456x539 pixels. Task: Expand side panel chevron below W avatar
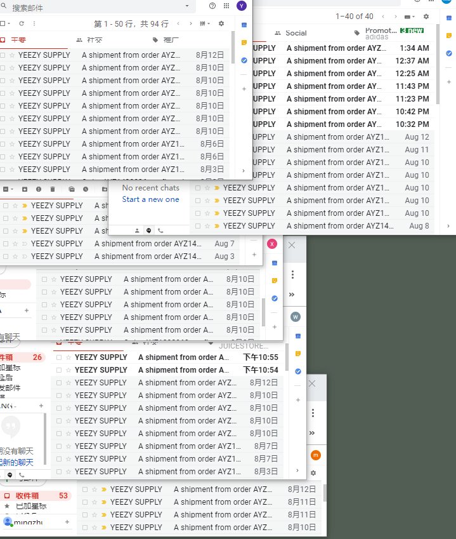(x=297, y=470)
